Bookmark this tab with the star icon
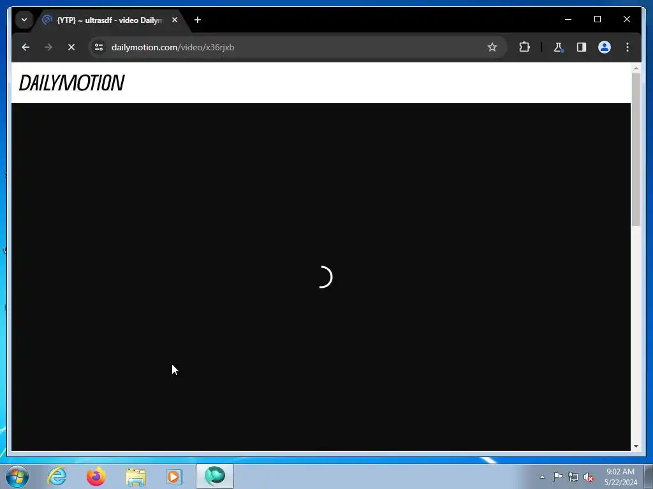Viewport: 653px width, 489px height. pyautogui.click(x=492, y=47)
